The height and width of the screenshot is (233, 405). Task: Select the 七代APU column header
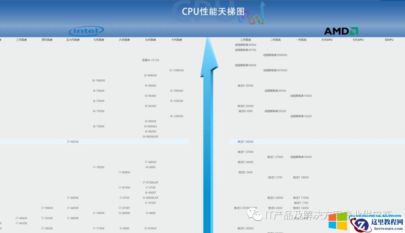click(x=358, y=40)
